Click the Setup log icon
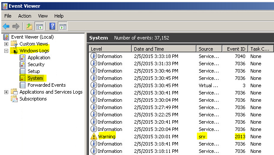Screen dimensions: 274x155 pyautogui.click(x=22, y=71)
